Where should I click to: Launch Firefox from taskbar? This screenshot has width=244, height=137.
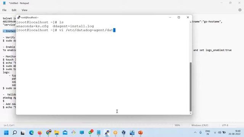click(40, 133)
